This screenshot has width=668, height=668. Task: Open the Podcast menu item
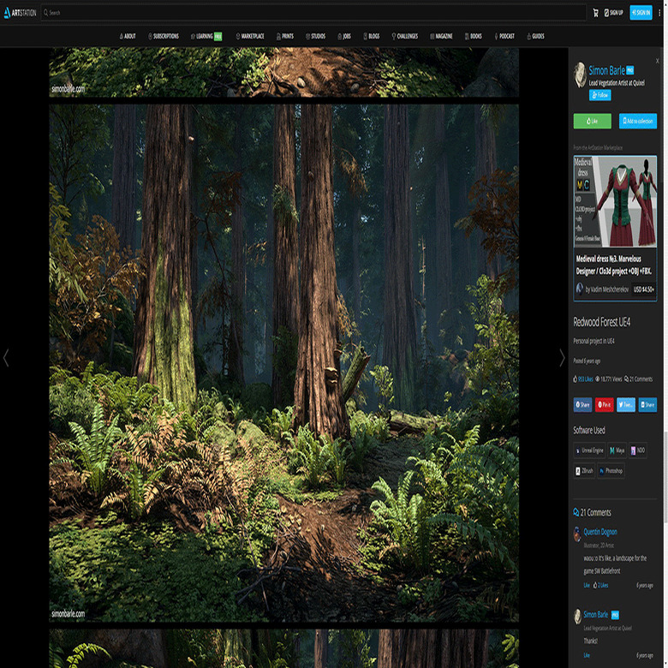coord(504,36)
